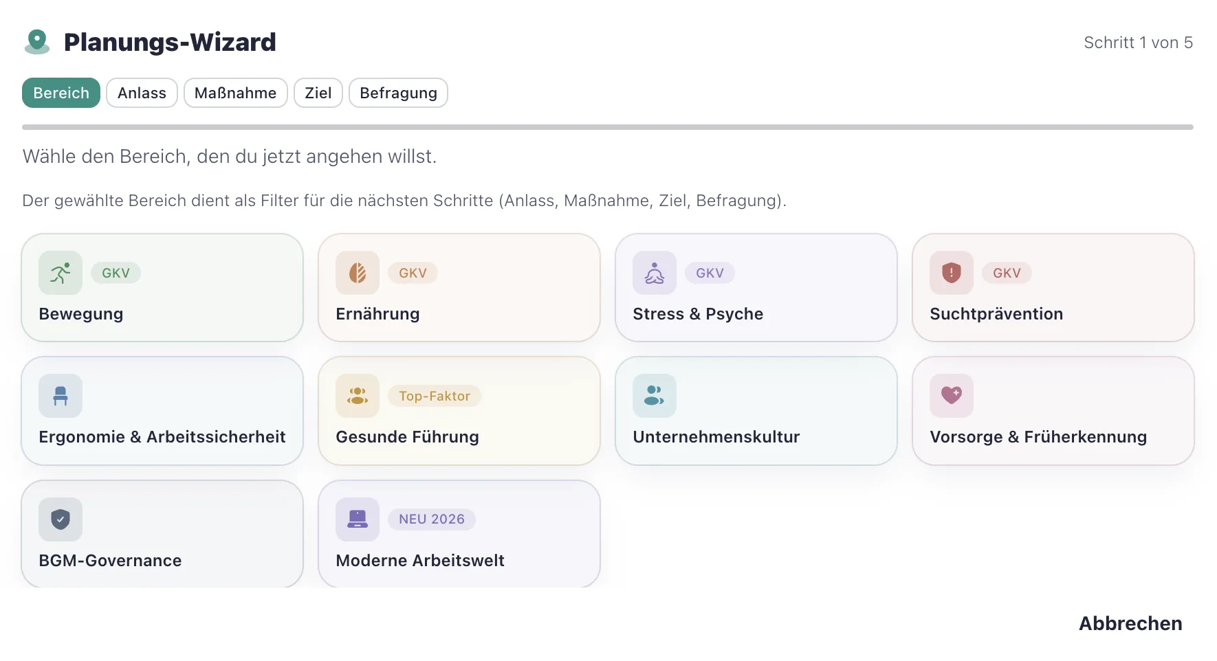
Task: Click the people icon for Unternehmenskultur
Action: [655, 396]
